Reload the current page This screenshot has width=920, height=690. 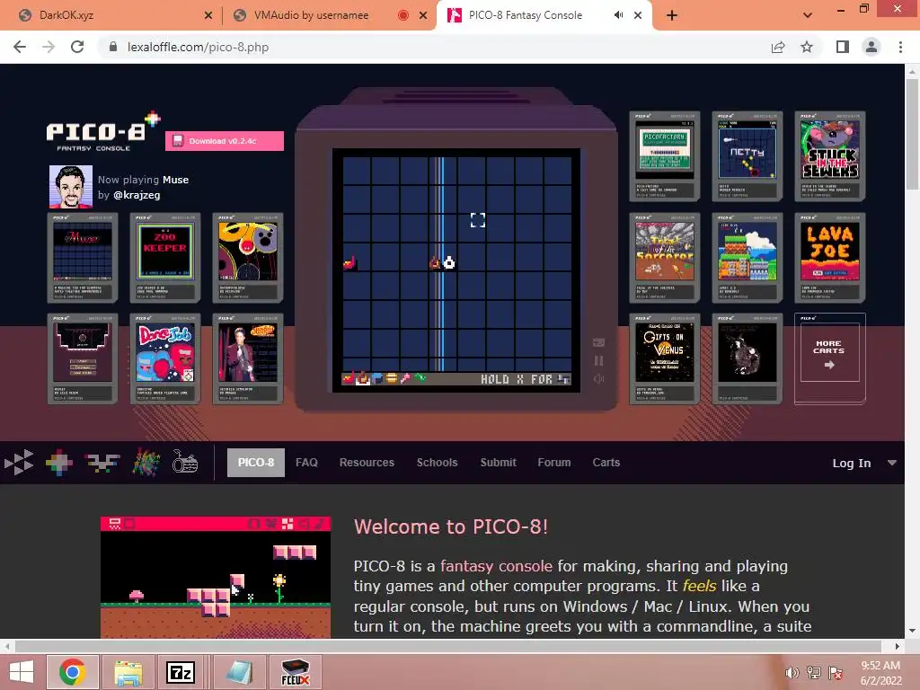[x=77, y=47]
